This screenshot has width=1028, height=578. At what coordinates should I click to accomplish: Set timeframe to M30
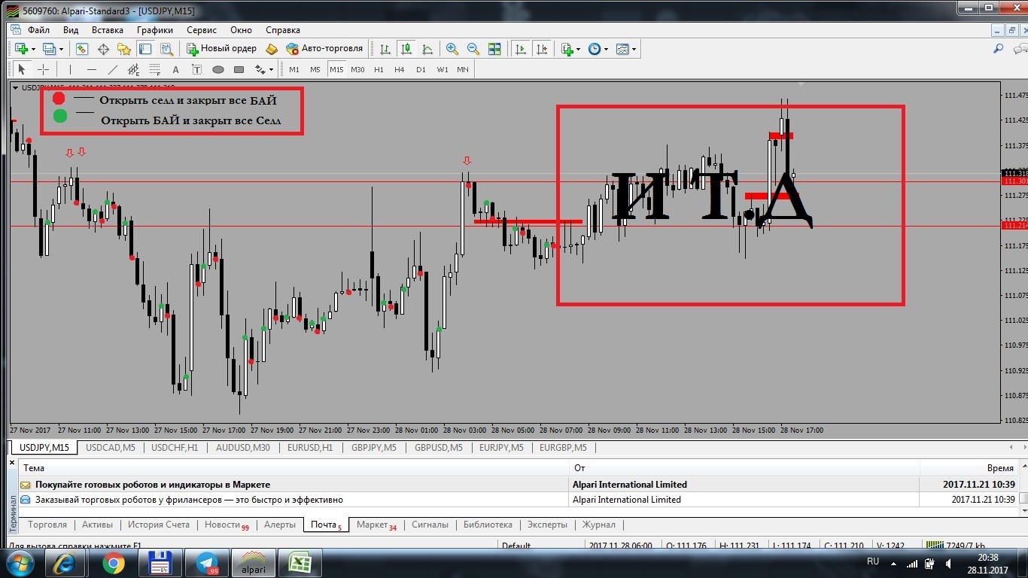click(357, 69)
